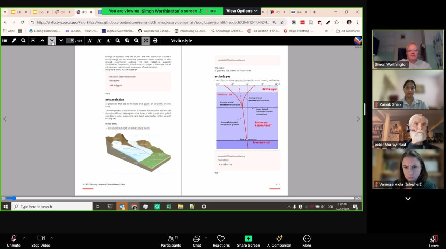Click the Vivliostyle print icon
Image resolution: width=446 pixels, height=249 pixels.
pyautogui.click(x=155, y=41)
